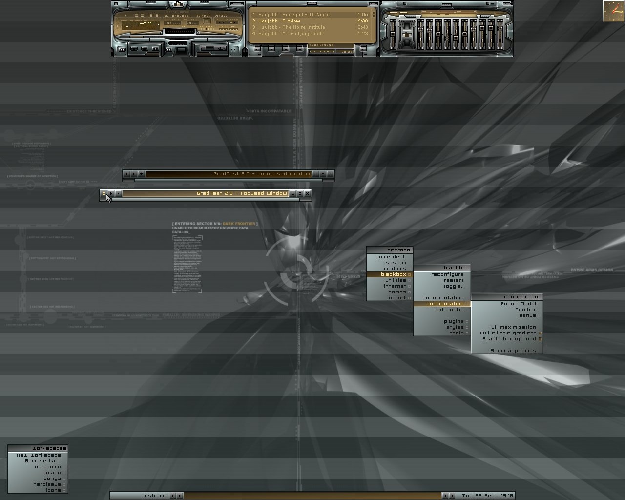Click flag button on focused GradTest window
Screen dimensions: 625x500
coord(111,194)
